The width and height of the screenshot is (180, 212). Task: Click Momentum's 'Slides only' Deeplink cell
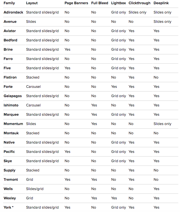coord(162,124)
